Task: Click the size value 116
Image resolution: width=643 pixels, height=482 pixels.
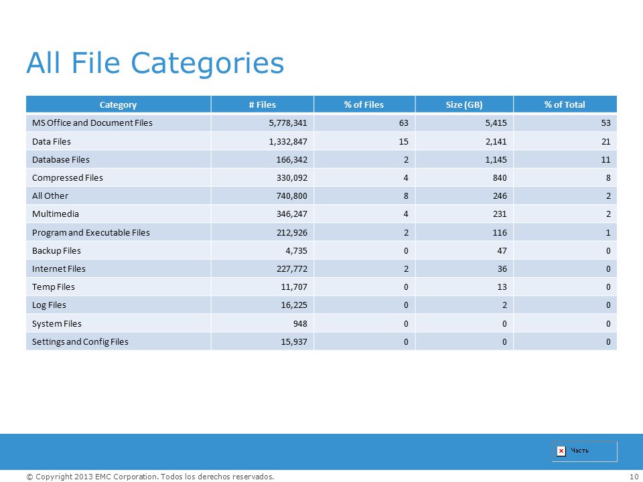Action: 500,232
